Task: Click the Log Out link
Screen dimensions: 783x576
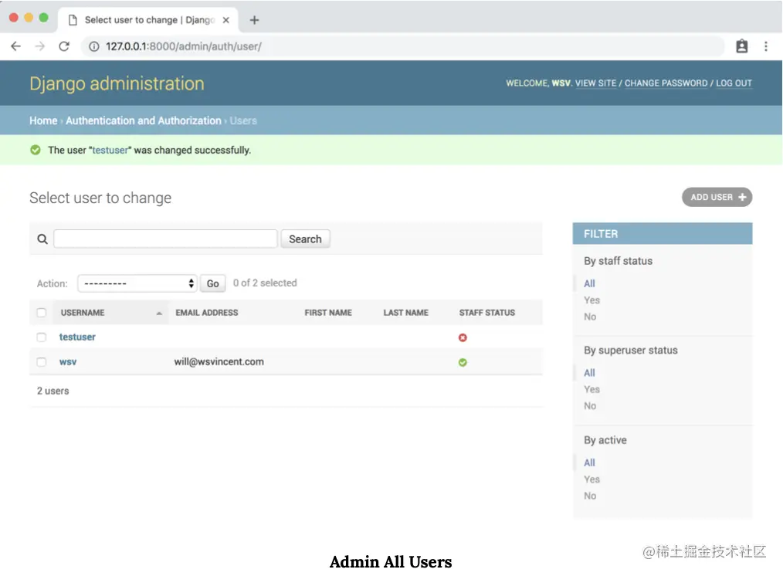Action: 734,83
